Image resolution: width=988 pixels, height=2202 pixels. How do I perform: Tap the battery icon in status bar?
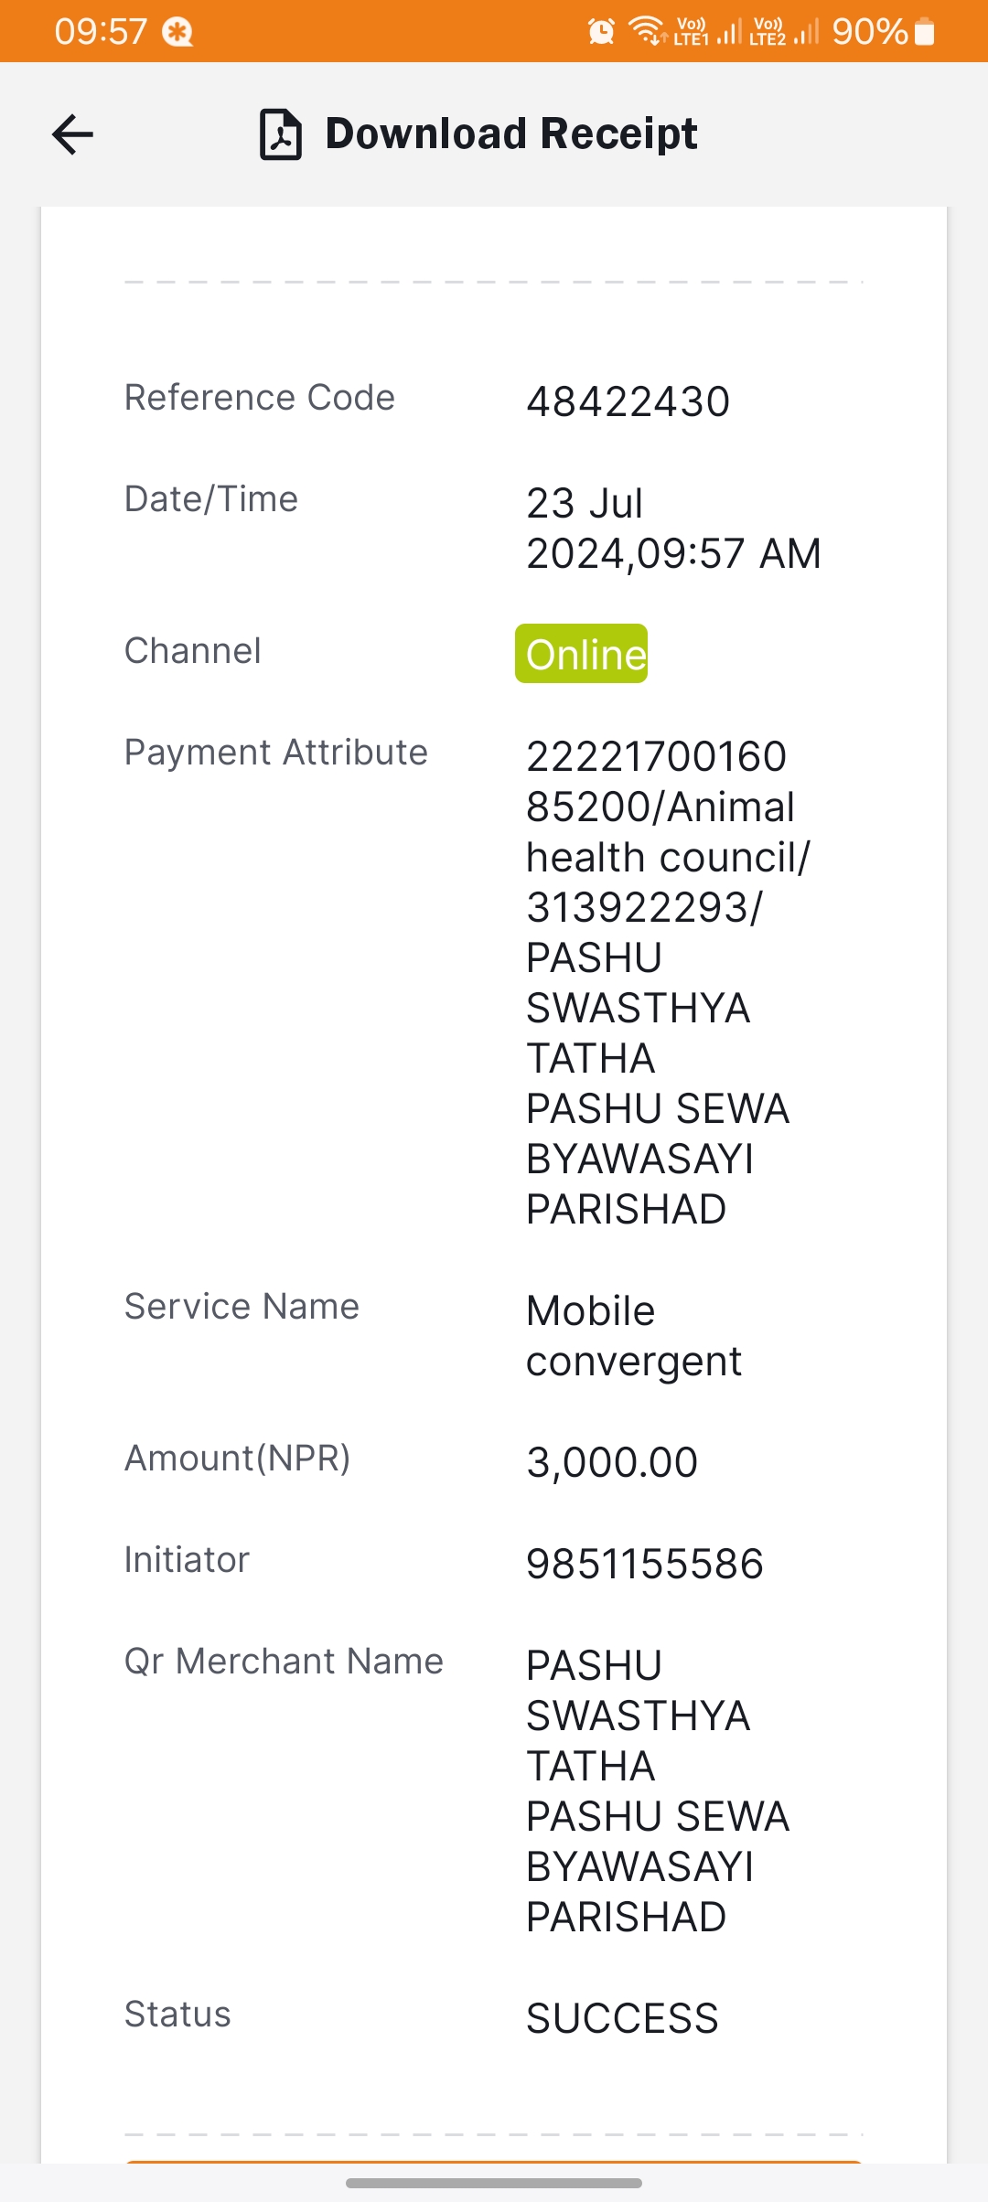pos(925,32)
